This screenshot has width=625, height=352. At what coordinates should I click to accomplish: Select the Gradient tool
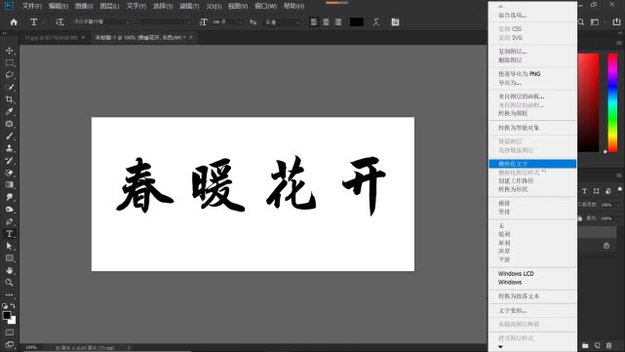(x=9, y=184)
